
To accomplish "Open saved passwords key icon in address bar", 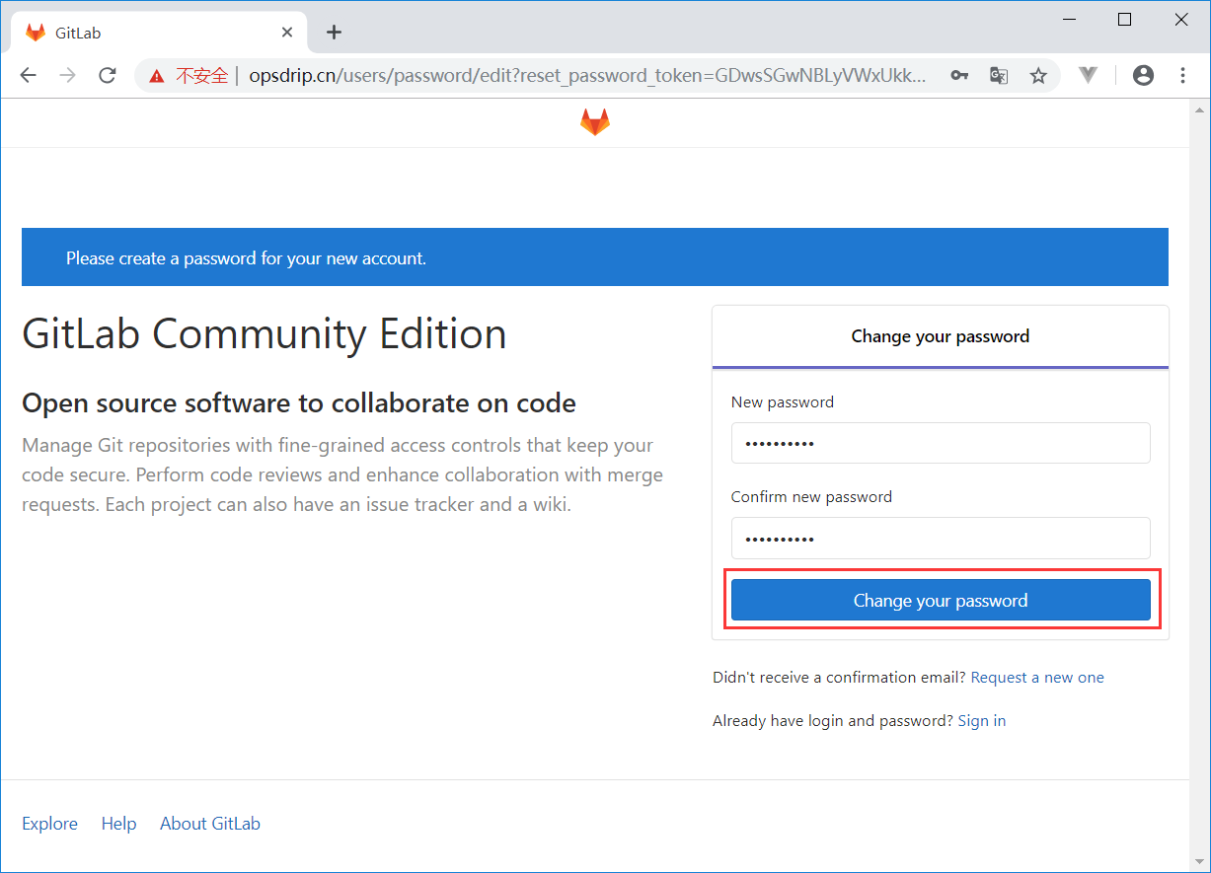I will coord(958,76).
